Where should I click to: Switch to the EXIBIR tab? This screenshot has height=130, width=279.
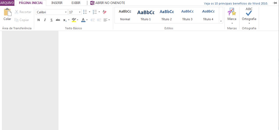tap(76, 3)
